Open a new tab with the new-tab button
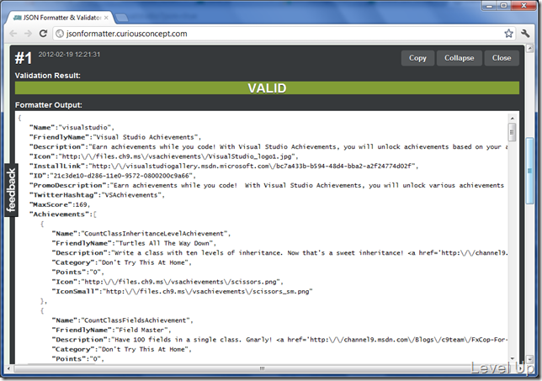 click(121, 18)
